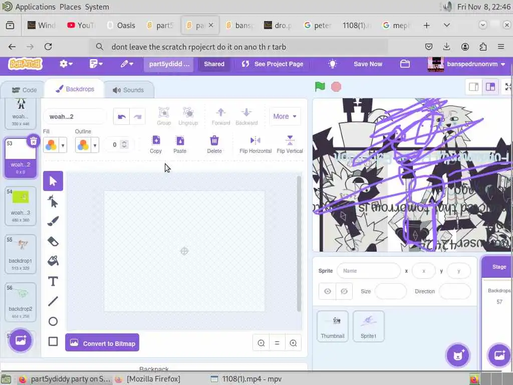Click the Ungroup icon
The width and height of the screenshot is (513, 385).
[x=188, y=116]
